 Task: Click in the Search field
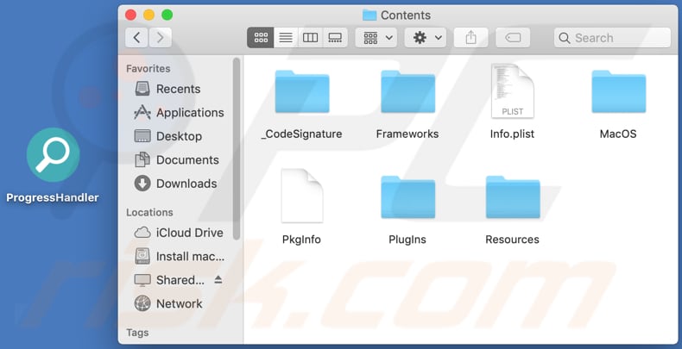coord(612,38)
